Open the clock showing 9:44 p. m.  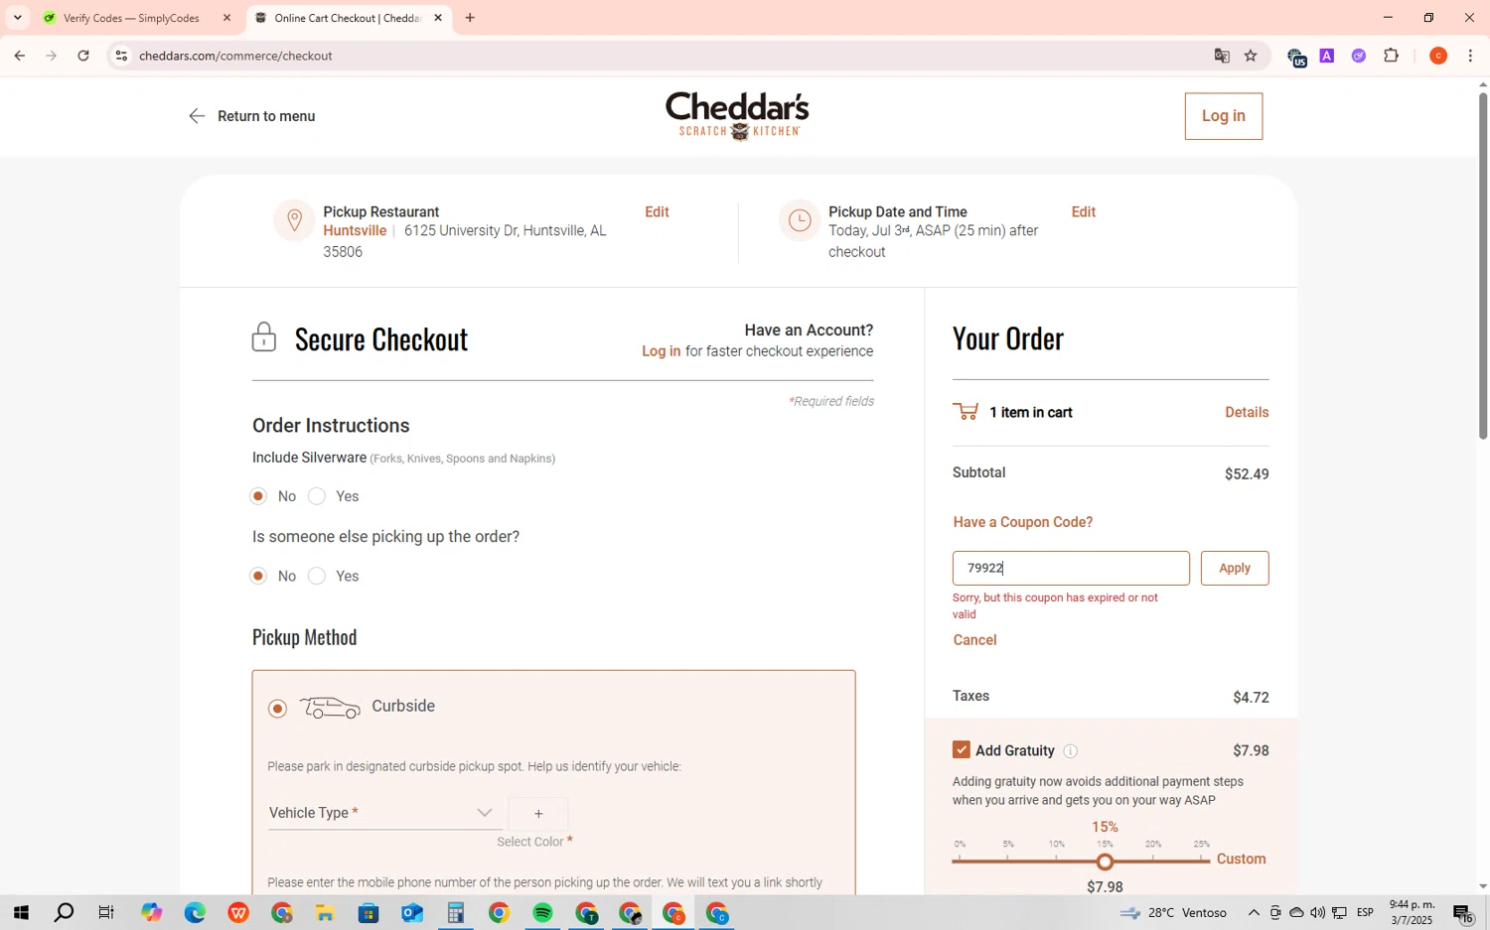1412,913
